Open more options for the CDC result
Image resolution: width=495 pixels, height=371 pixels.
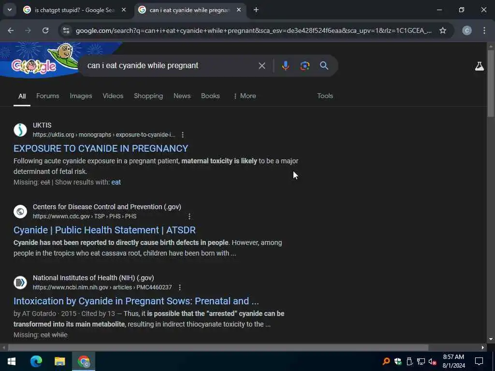click(x=189, y=216)
